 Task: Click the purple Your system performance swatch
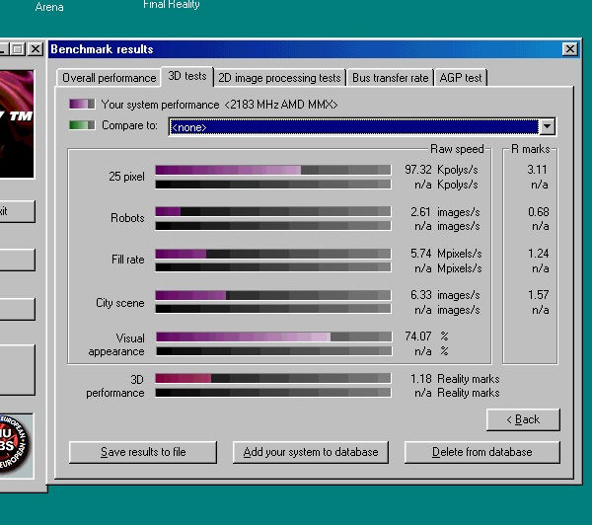point(82,104)
